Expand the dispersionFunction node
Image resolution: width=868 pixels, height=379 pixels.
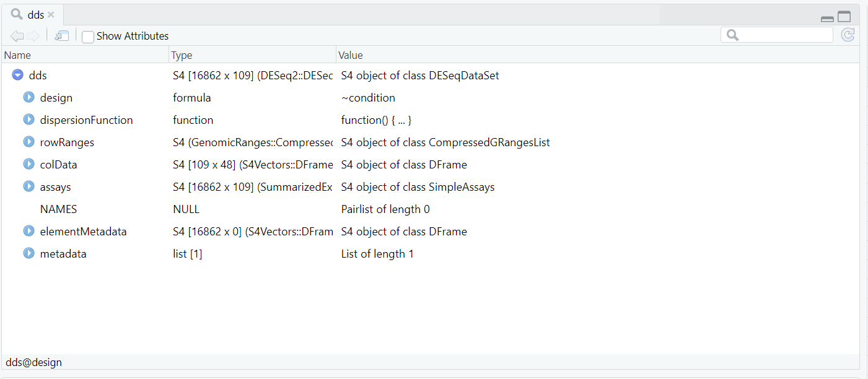[x=28, y=120]
